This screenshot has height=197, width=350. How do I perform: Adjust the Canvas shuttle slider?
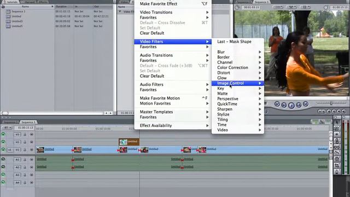click(x=331, y=103)
